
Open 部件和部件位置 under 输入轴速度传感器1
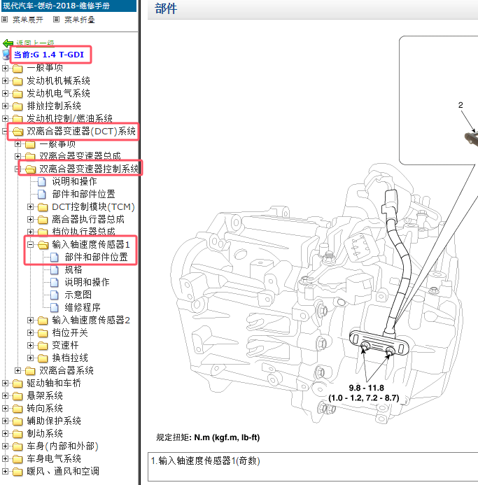click(96, 257)
